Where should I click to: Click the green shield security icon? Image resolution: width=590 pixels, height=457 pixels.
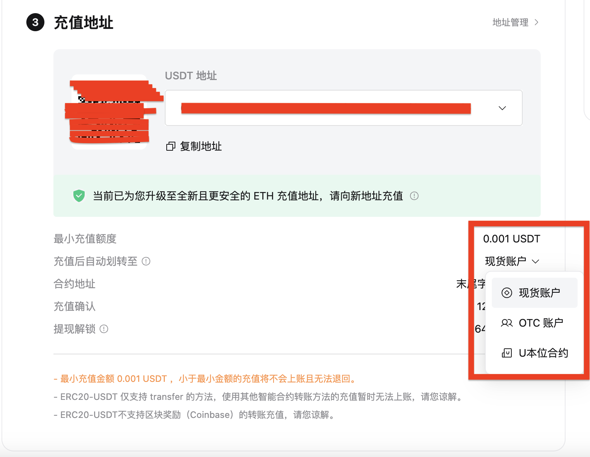pos(79,196)
